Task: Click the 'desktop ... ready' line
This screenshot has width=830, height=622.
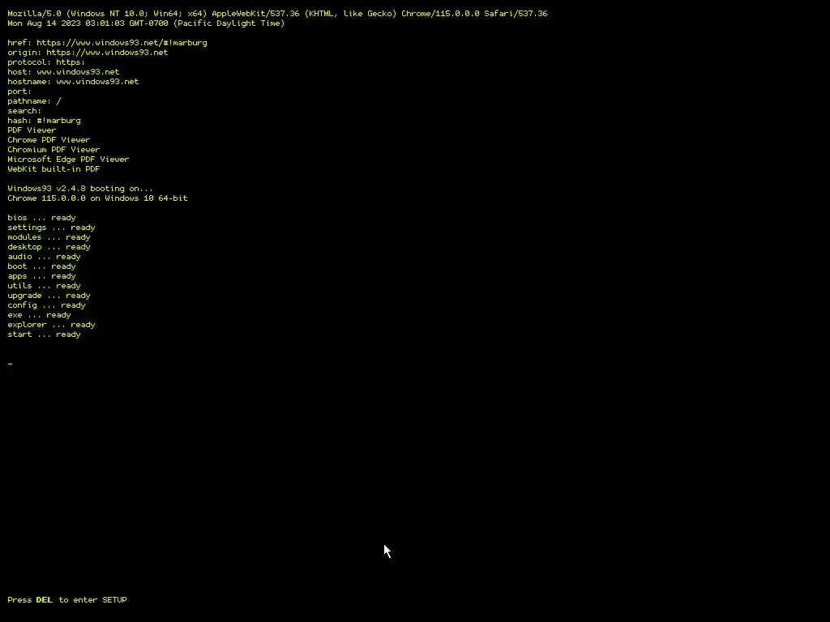Action: point(49,247)
